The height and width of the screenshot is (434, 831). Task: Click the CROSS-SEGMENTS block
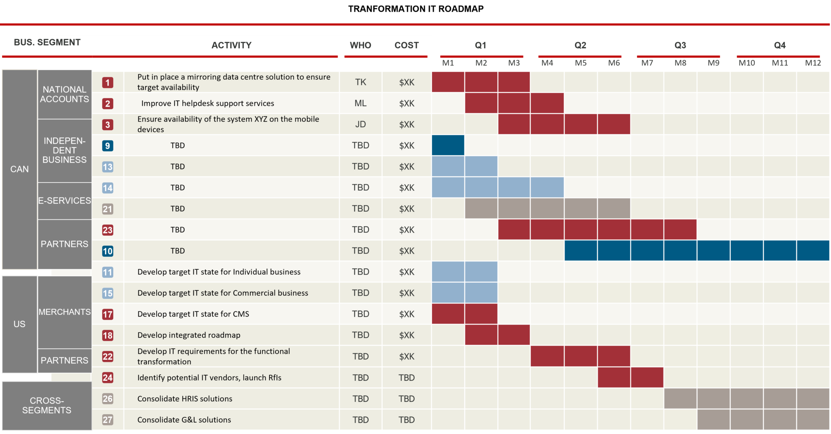pyautogui.click(x=47, y=406)
